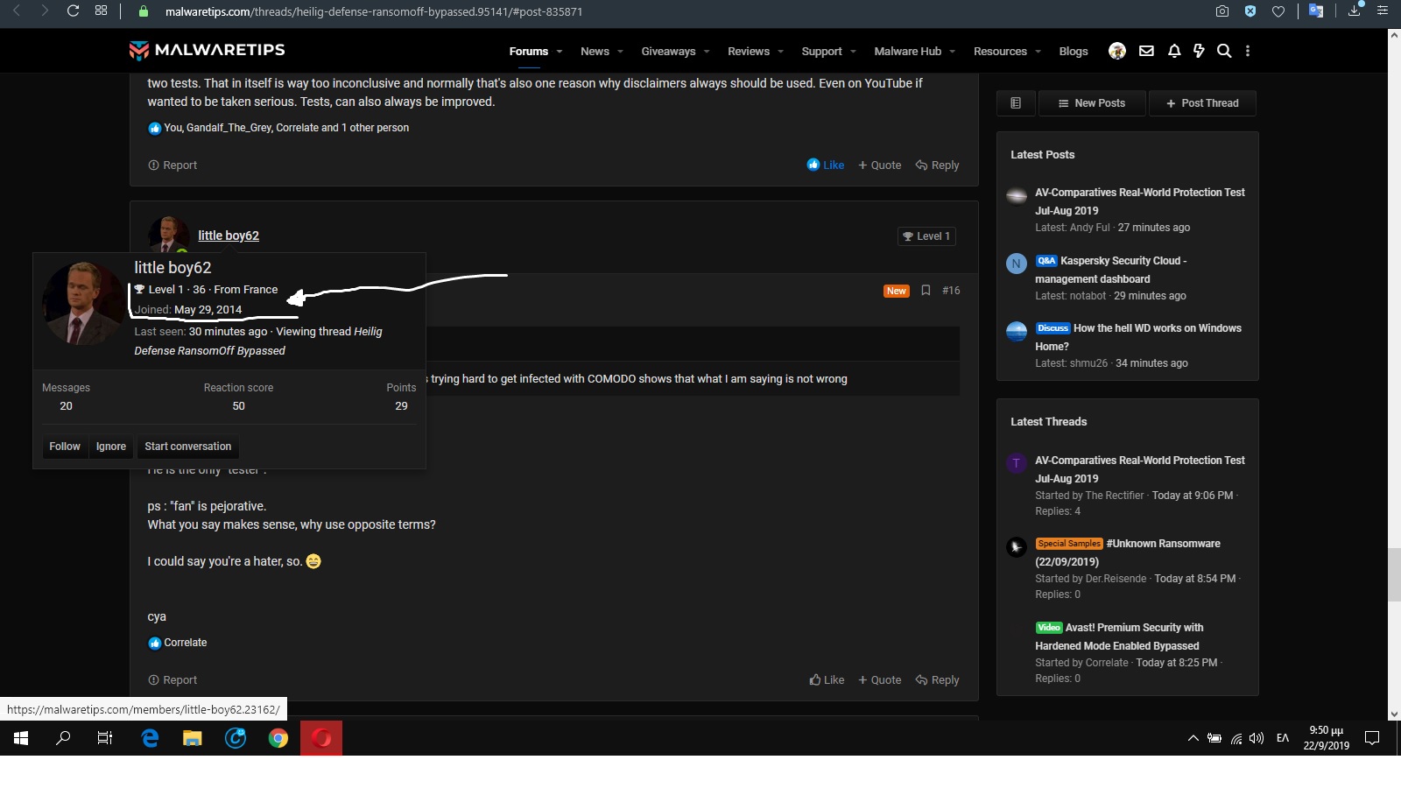This screenshot has height=788, width=1401.
Task: Open site search magnifier icon
Action: 1224,51
